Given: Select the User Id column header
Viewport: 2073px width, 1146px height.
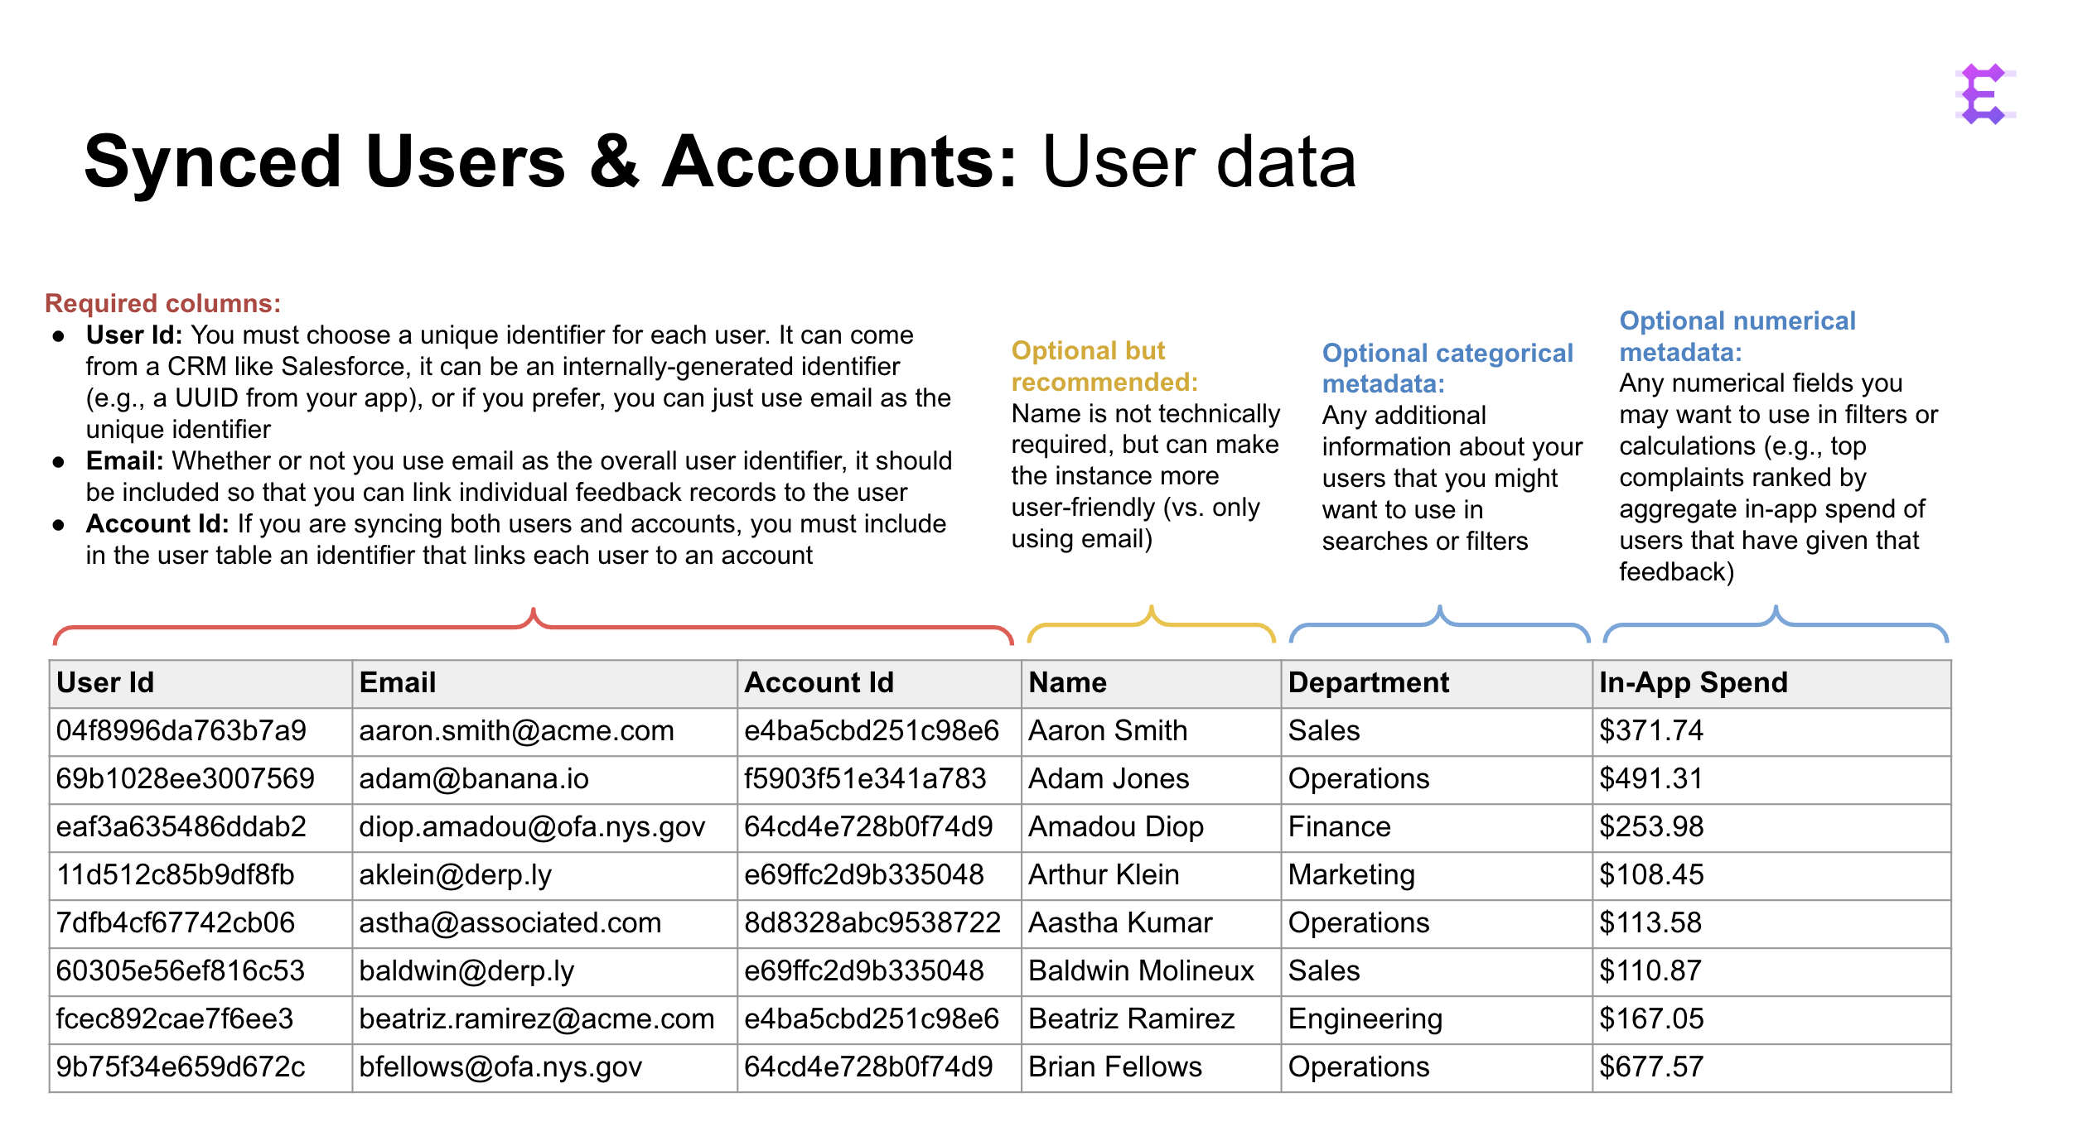Looking at the screenshot, I should pos(201,684).
